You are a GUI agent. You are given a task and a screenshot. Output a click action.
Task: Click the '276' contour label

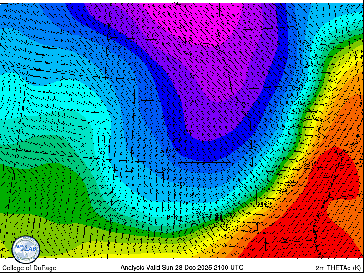187,132
